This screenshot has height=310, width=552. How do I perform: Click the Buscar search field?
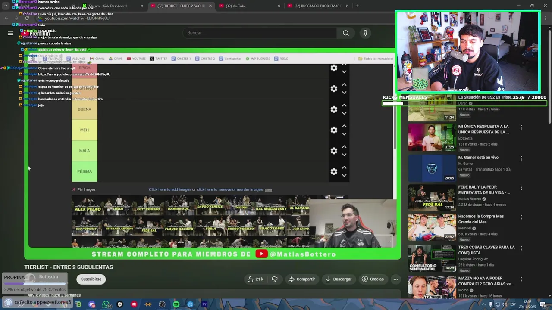point(260,33)
